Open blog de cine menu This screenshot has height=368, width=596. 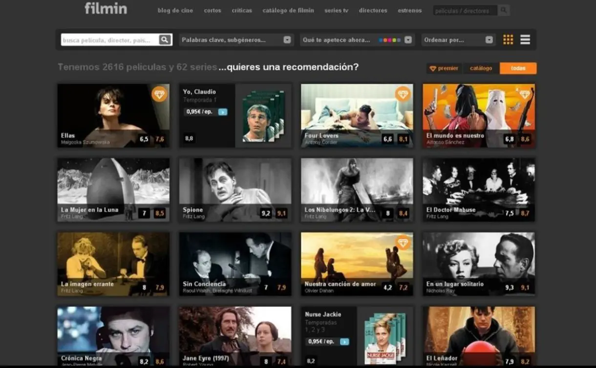(175, 10)
